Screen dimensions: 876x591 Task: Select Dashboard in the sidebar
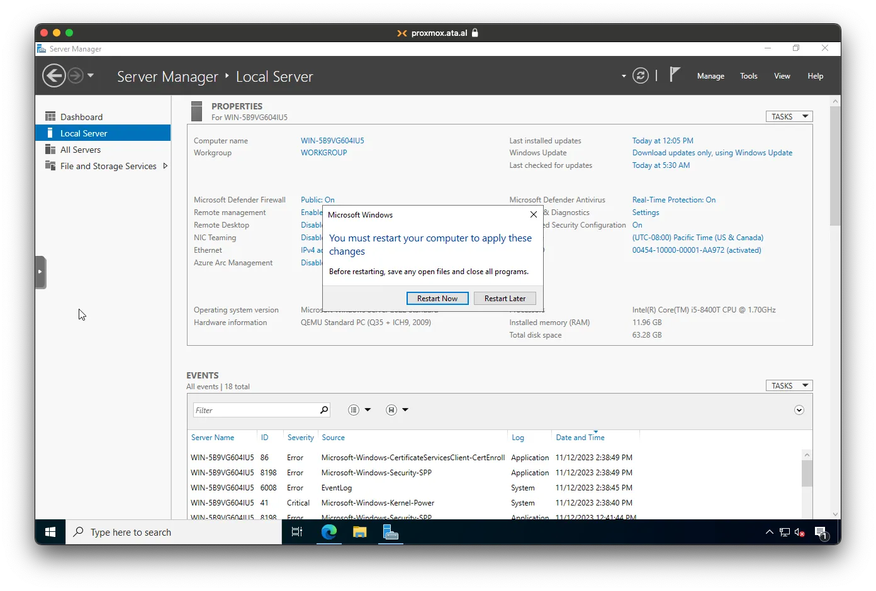pos(103,117)
